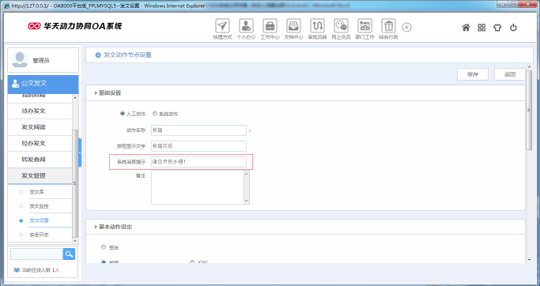Click inside the 备注 textarea
Viewport: 540px width, 286px height.
tap(198, 187)
